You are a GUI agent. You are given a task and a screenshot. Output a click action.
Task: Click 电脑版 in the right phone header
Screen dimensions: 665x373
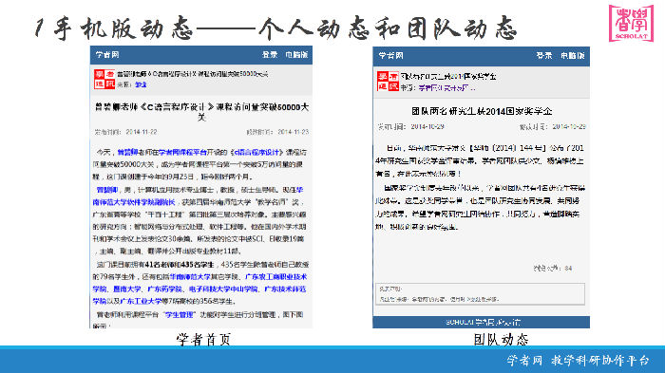click(573, 56)
